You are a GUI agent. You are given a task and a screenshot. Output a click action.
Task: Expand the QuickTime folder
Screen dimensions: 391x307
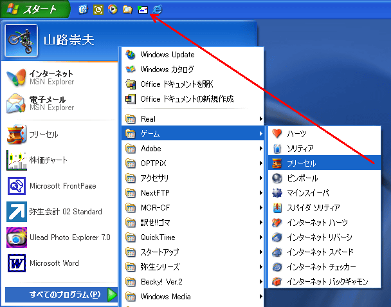tap(192, 237)
